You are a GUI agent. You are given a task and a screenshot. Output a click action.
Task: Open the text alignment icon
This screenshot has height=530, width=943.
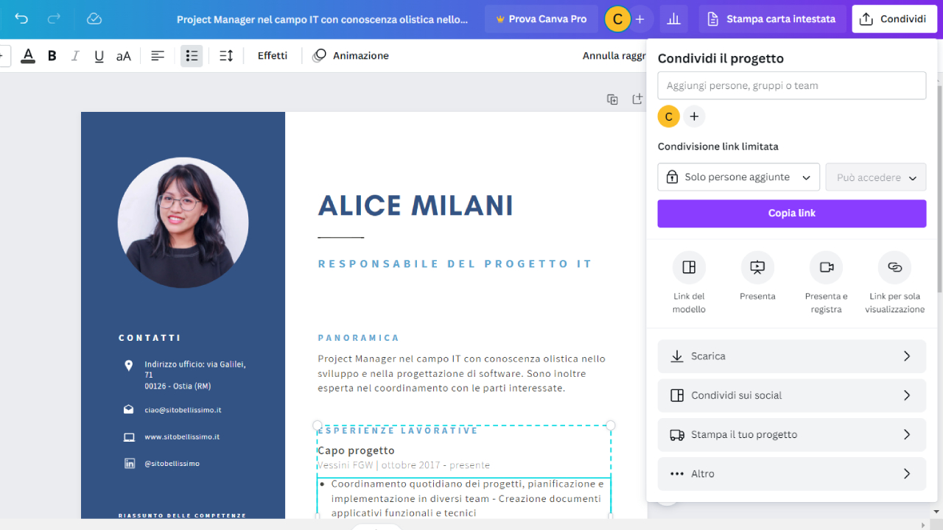pyautogui.click(x=158, y=56)
